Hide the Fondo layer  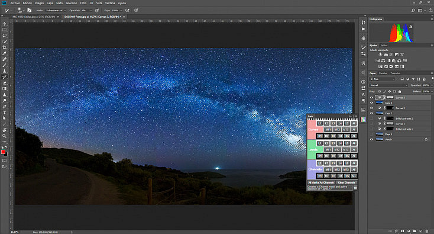(371, 139)
